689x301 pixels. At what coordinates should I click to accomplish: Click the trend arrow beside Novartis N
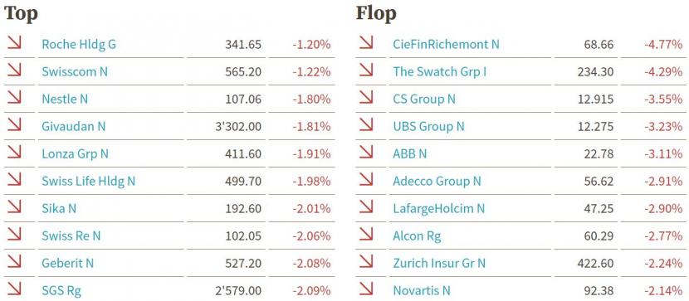pyautogui.click(x=366, y=289)
